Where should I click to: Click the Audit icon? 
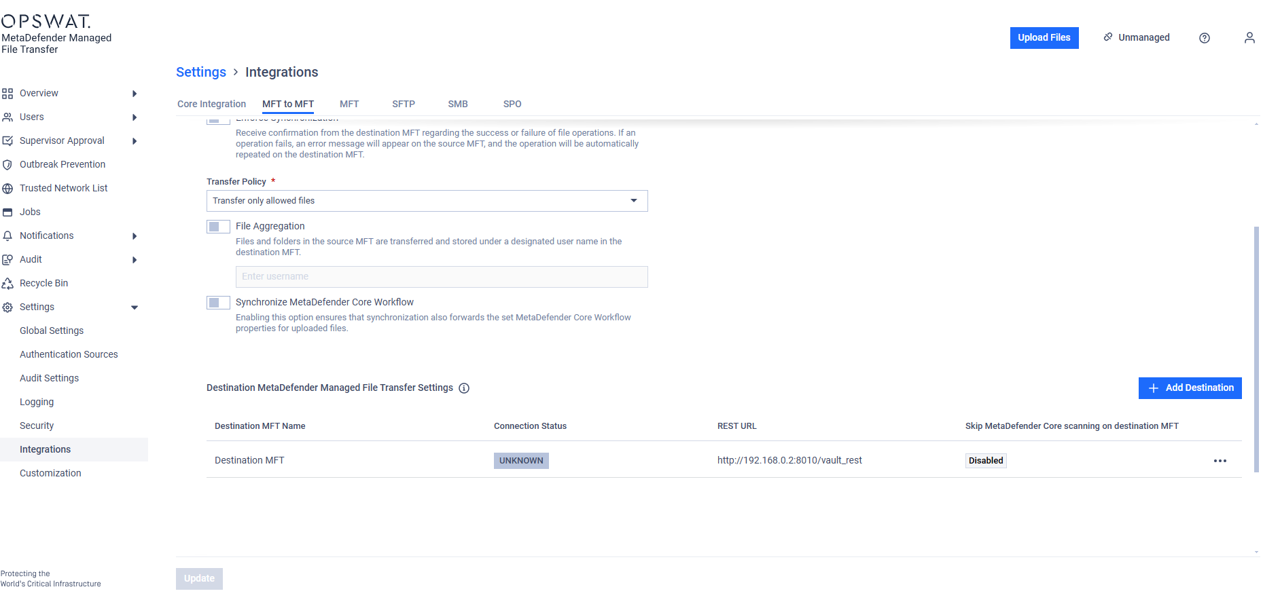coord(7,260)
